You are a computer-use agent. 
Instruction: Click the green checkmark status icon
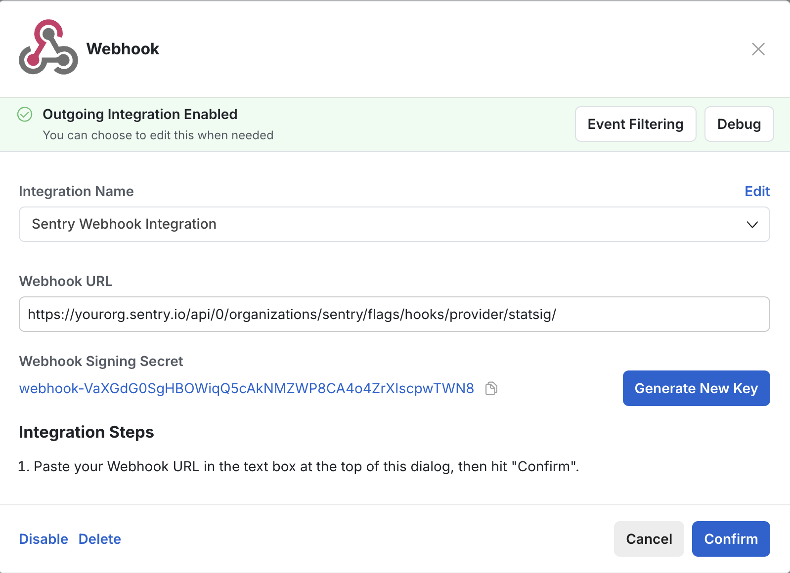[x=25, y=115]
